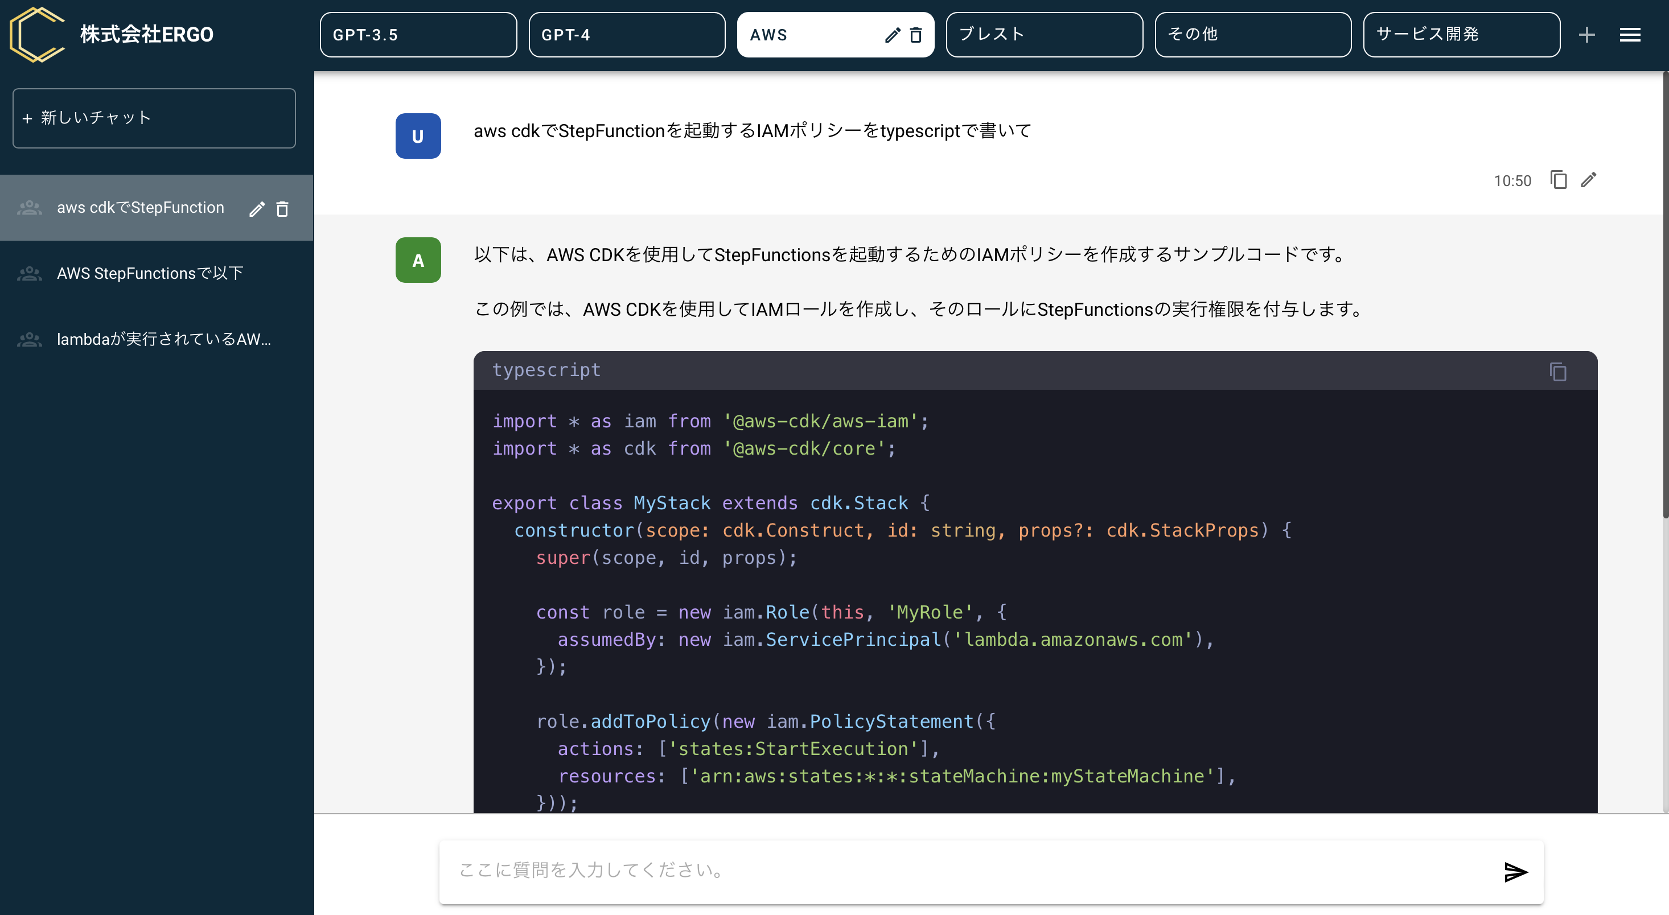This screenshot has width=1669, height=915.
Task: Click the role.addToPolicy code line
Action: tap(766, 722)
